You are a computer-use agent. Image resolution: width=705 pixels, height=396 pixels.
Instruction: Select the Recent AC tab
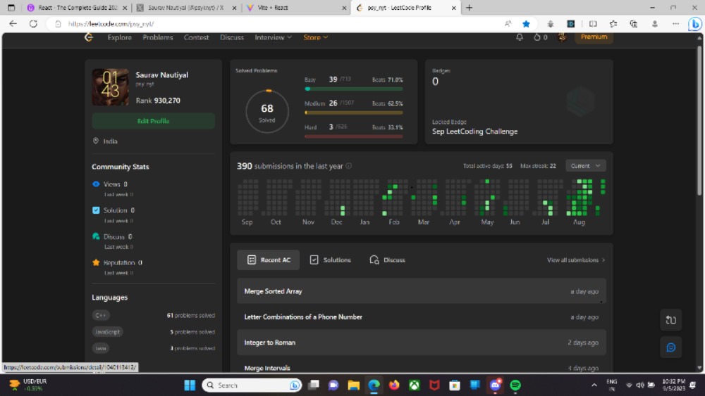pyautogui.click(x=269, y=260)
